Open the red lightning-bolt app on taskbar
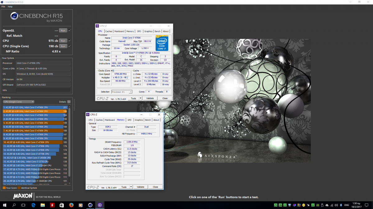 pyautogui.click(x=52, y=205)
